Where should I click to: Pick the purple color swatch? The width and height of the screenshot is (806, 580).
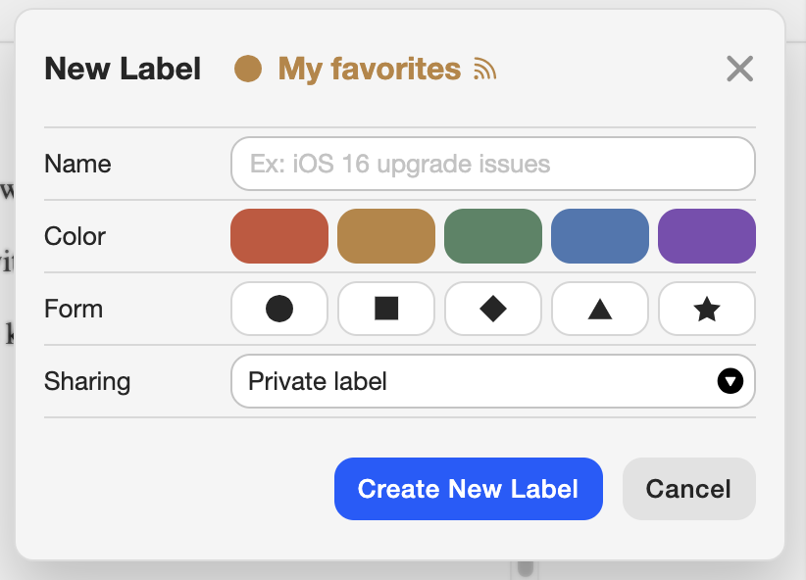(707, 236)
